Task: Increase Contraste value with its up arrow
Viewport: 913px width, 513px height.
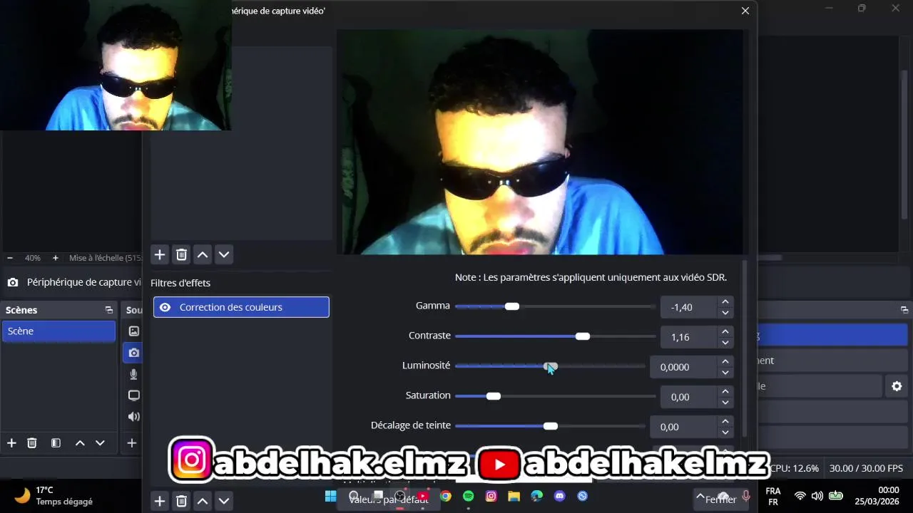Action: pyautogui.click(x=725, y=332)
